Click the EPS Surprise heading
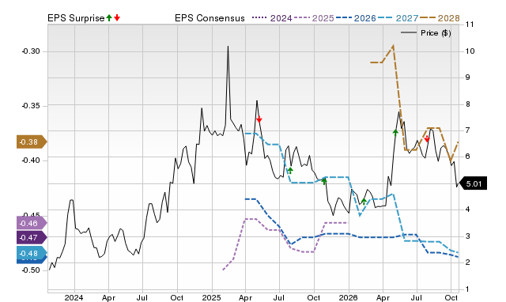This screenshot has width=506, height=302. click(x=76, y=18)
